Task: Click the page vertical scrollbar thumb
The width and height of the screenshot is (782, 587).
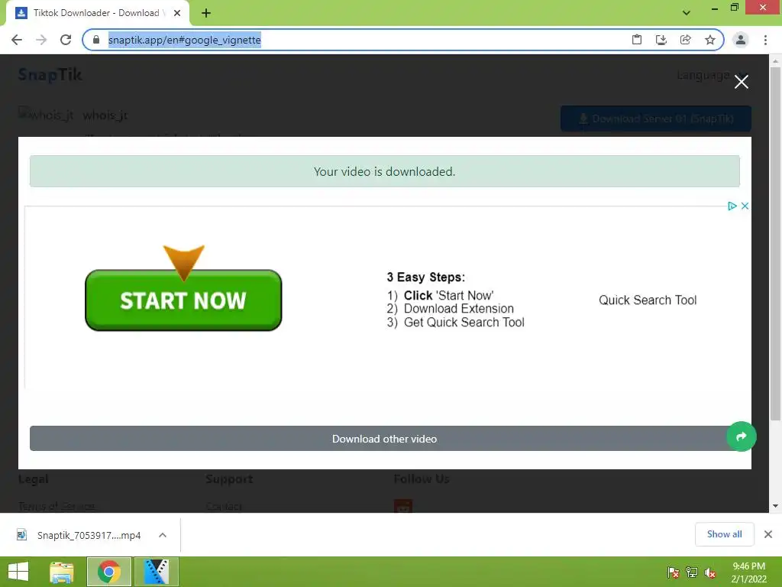Action: [775, 244]
